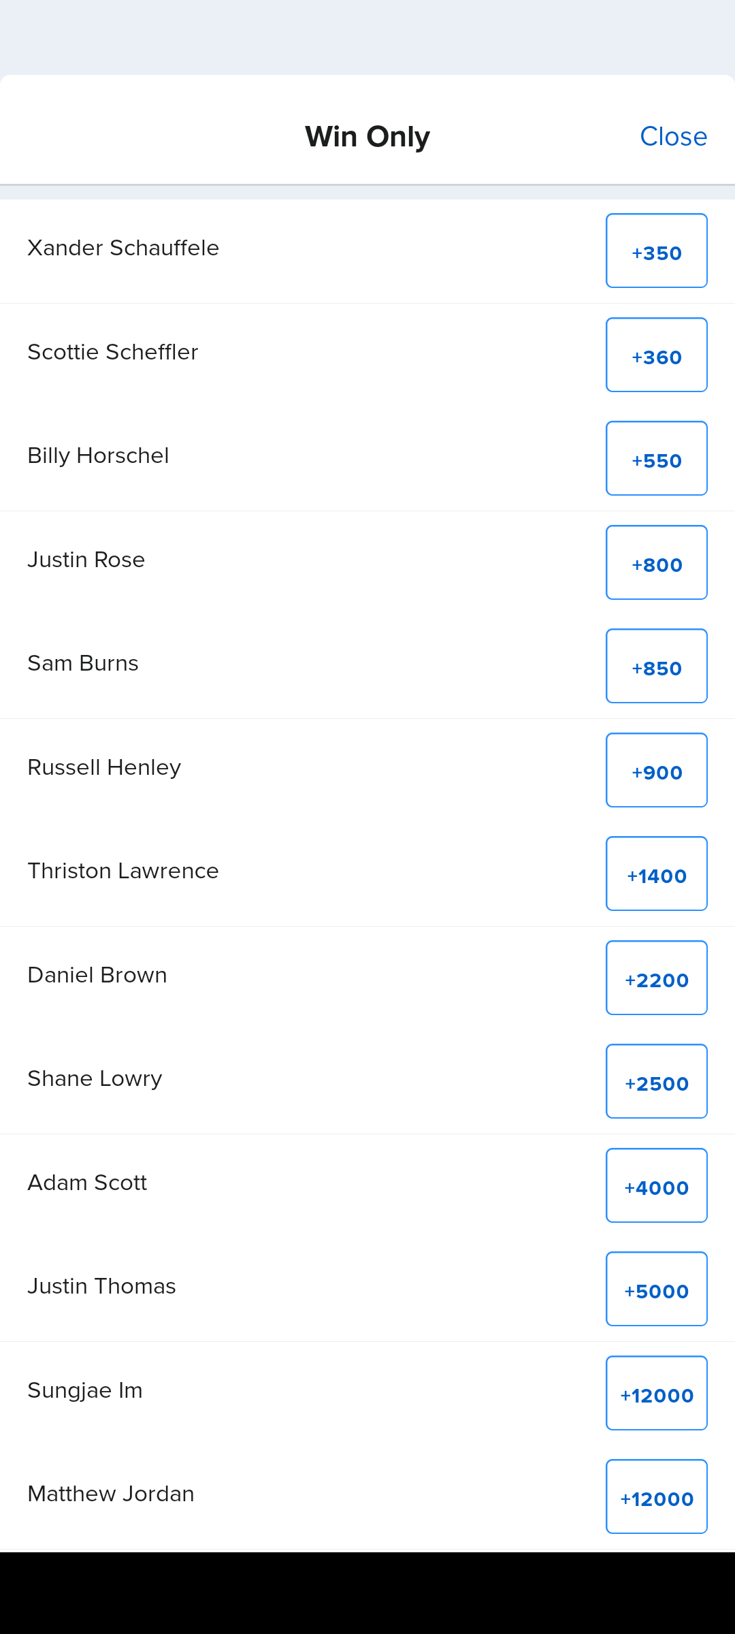Tap the Matthew Jordan player name
The image size is (735, 1634).
tap(111, 1494)
